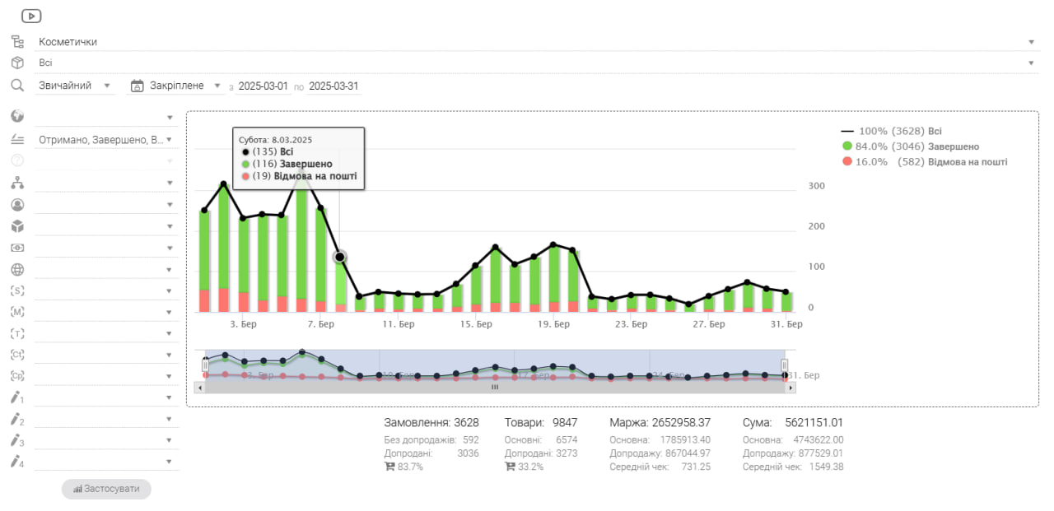Image resolution: width=1054 pixels, height=511 pixels.
Task: Click the user profile filter icon
Action: pos(17,204)
